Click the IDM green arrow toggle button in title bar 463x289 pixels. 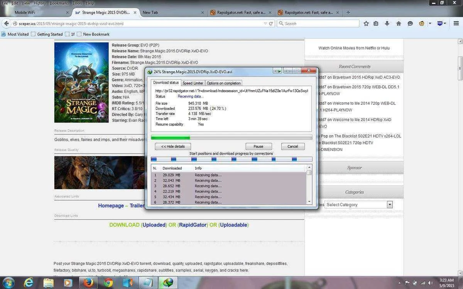pyautogui.click(x=277, y=71)
